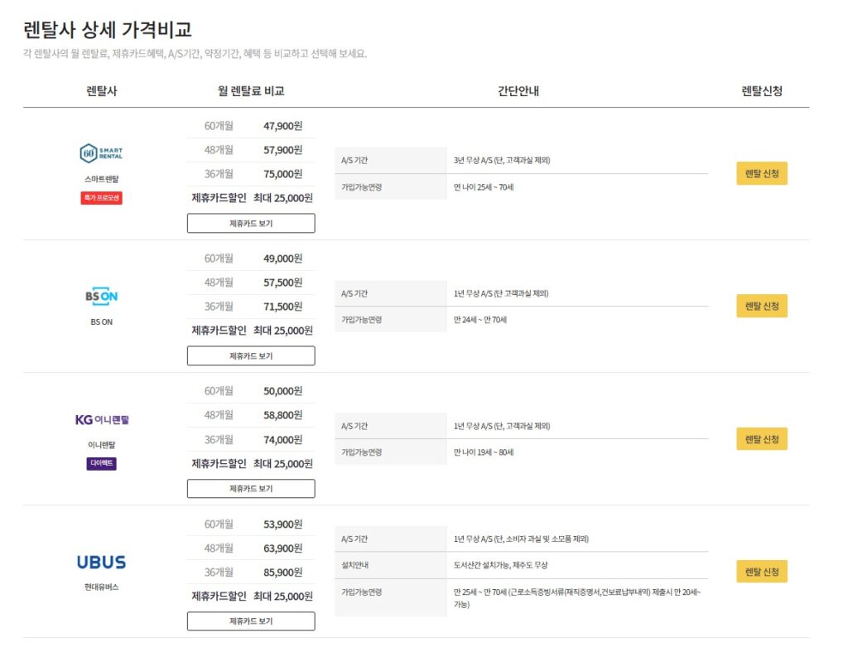Open 제휴카드 보기 under 이니렌탈

tap(251, 488)
